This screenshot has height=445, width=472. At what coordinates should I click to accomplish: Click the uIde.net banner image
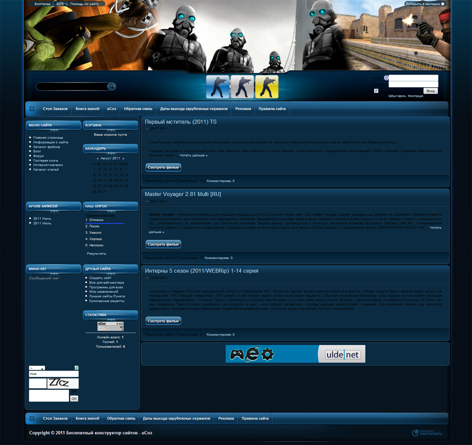[x=295, y=354]
